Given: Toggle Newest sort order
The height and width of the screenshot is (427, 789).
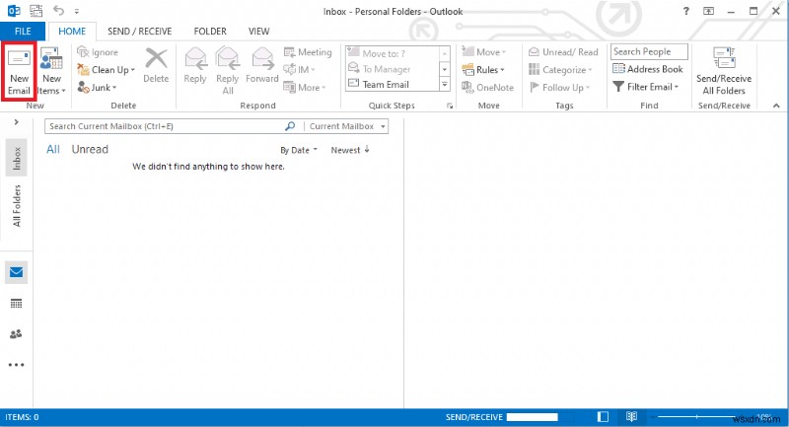Looking at the screenshot, I should pos(350,150).
